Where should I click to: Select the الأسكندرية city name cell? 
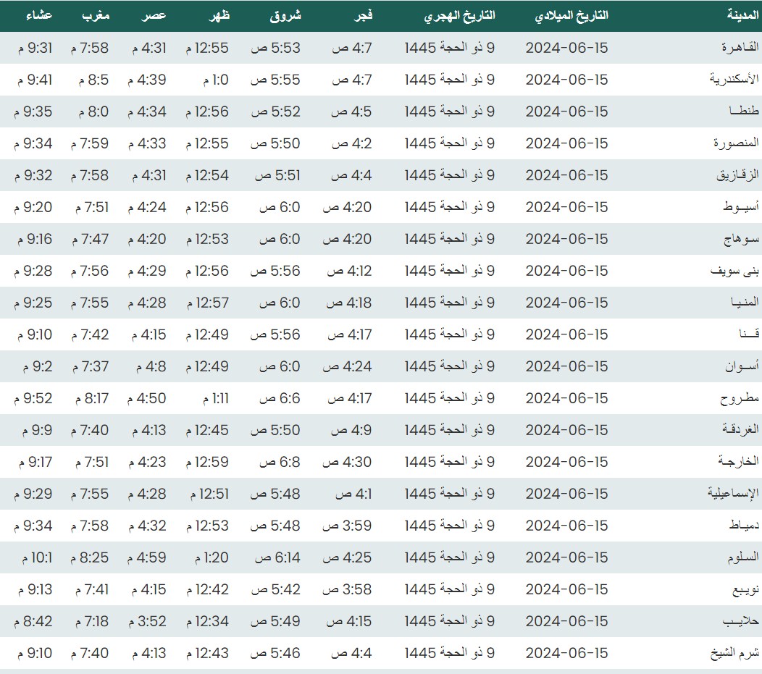click(x=734, y=80)
